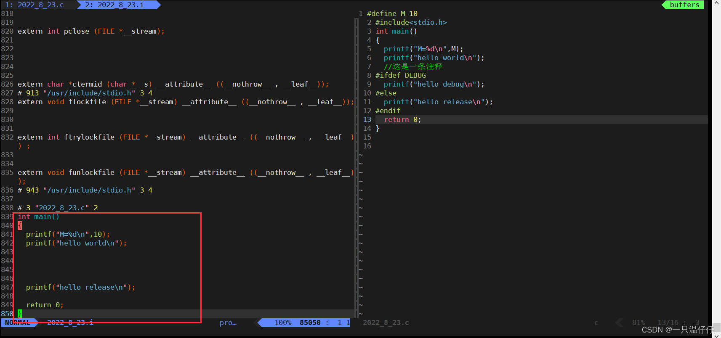Viewport: 721px width, 338px height.
Task: Click the 'extern int pclose' declaration
Action: 91,31
